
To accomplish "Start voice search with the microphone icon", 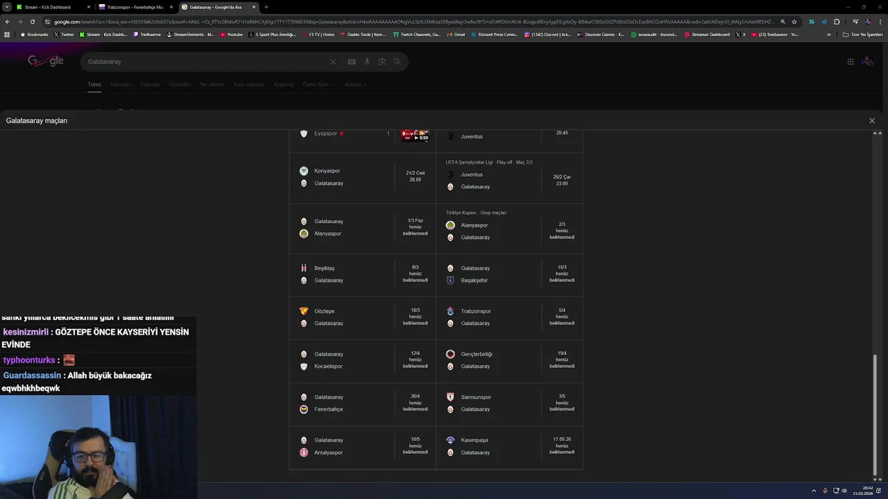I will point(367,62).
